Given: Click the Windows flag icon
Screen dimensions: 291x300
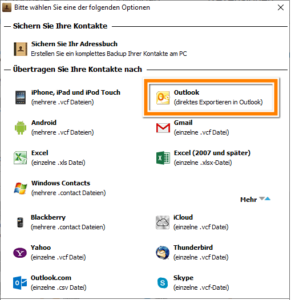Looking at the screenshot, I should pos(21,188).
